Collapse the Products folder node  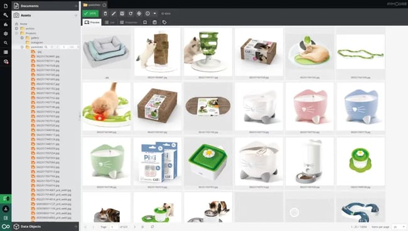17,33
